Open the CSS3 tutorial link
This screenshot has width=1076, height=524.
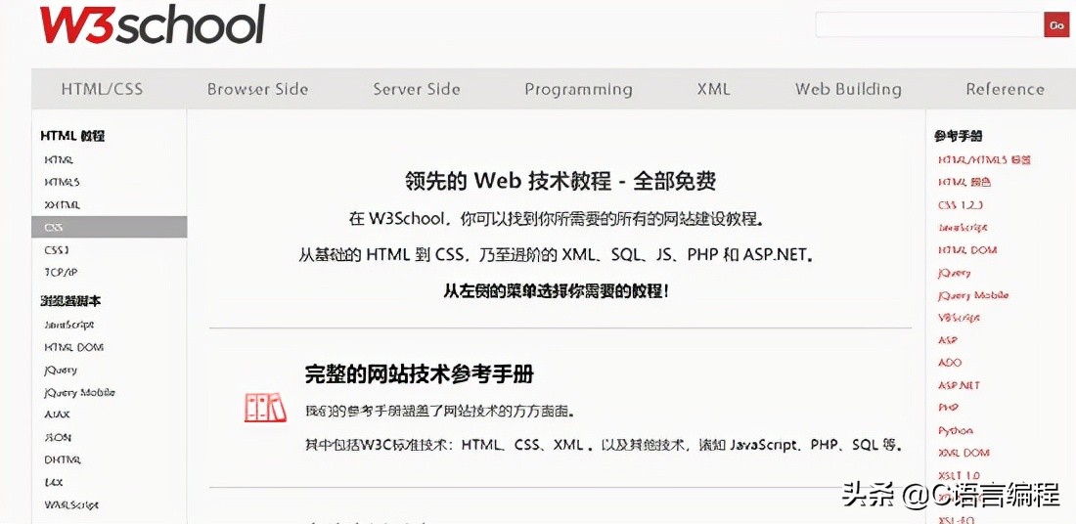57,249
